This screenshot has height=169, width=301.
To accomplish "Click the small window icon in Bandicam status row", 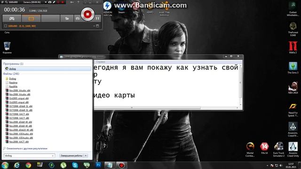I will (x=97, y=26).
